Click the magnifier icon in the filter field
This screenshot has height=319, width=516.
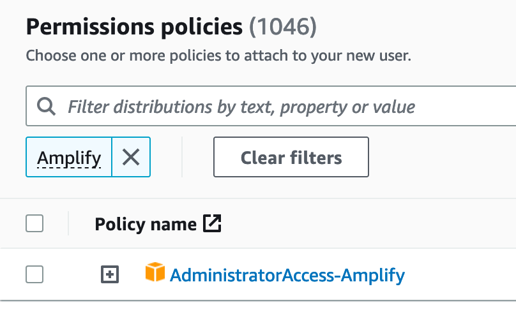point(46,107)
